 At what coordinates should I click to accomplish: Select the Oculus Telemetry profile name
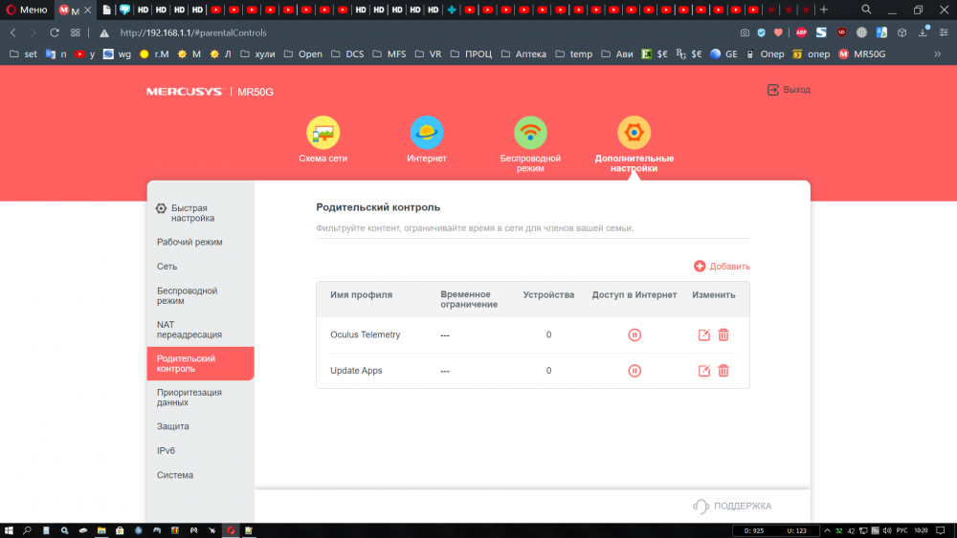coord(365,334)
